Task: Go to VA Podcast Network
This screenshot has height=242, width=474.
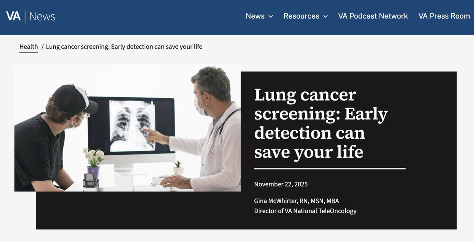Action: (373, 16)
